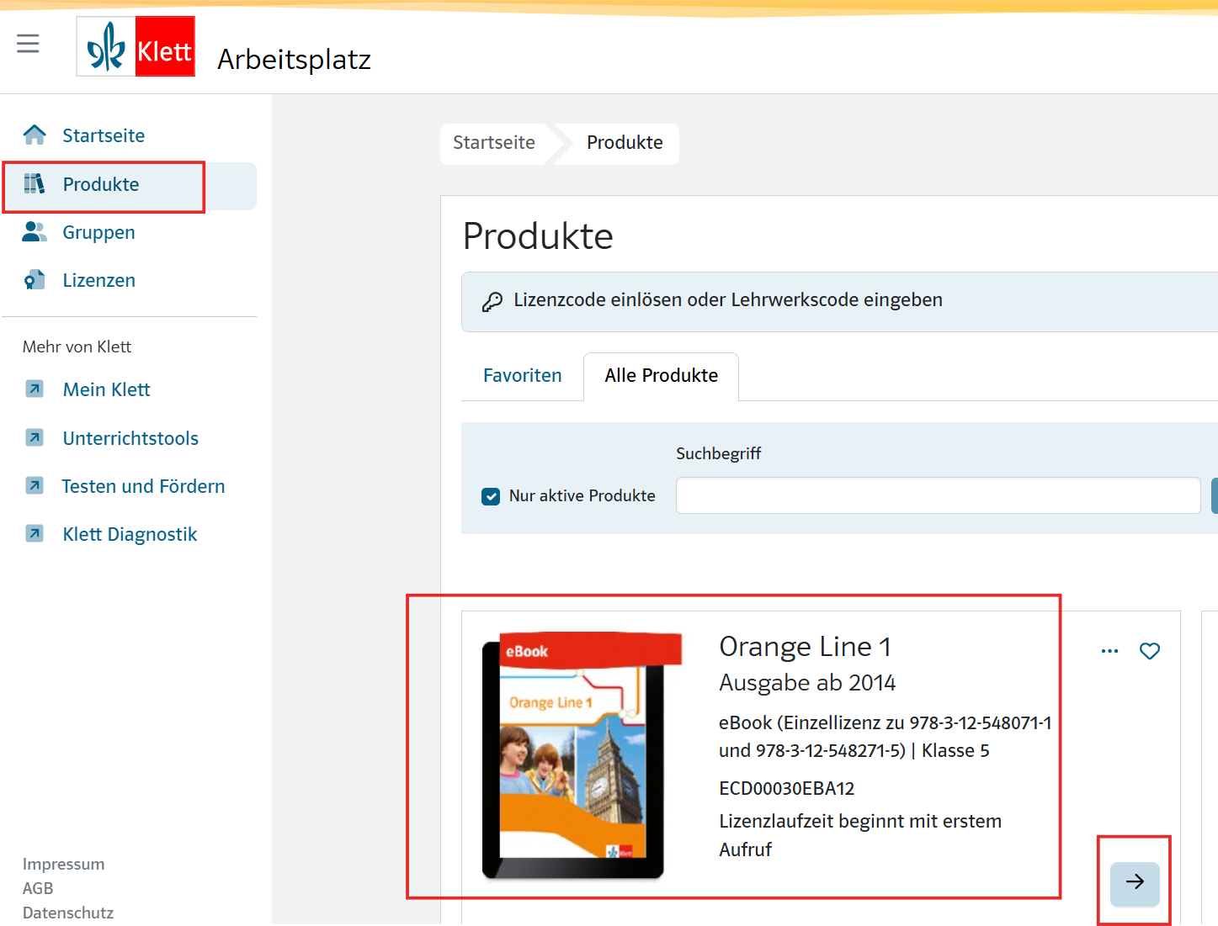This screenshot has height=926, width=1218.
Task: Switch to the Favoriten tab
Action: (x=522, y=375)
